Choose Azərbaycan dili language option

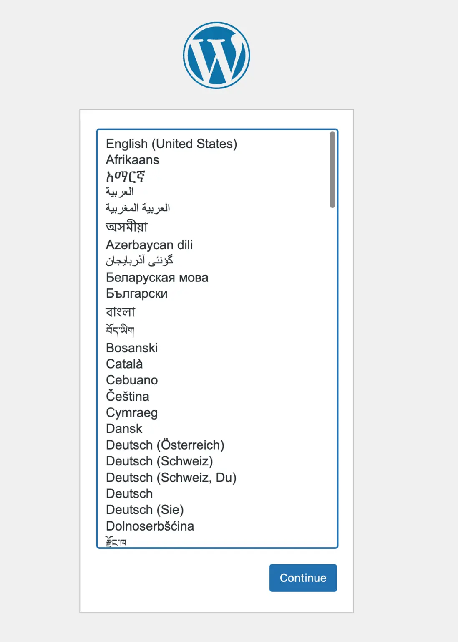(149, 245)
